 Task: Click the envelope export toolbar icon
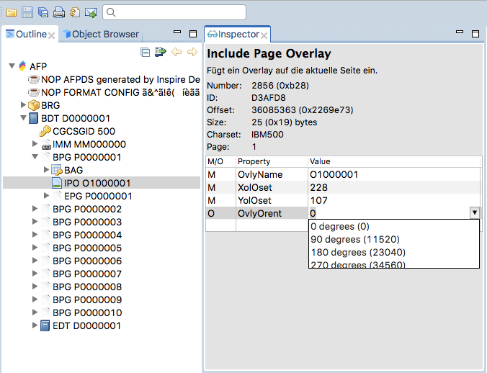[91, 12]
